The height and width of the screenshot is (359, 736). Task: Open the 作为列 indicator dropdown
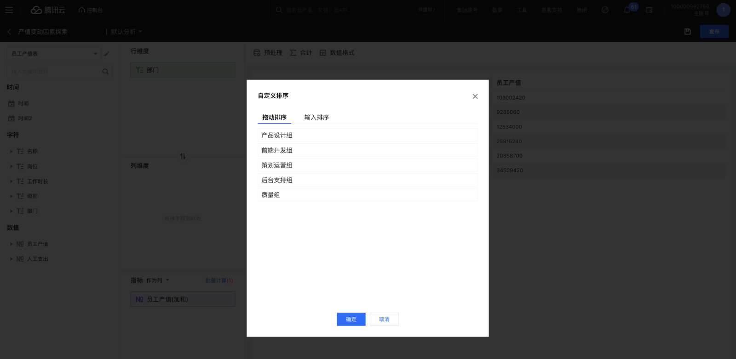coord(158,280)
